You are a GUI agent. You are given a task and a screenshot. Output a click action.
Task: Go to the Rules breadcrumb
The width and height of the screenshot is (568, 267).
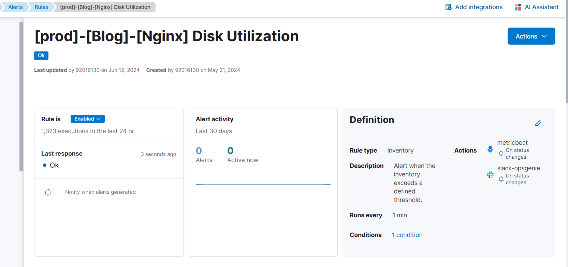41,7
